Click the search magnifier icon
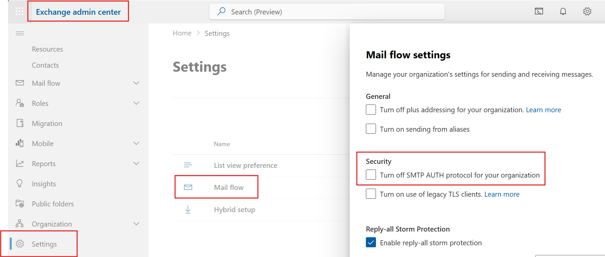Screen dimensions: 605x257 click(221, 11)
